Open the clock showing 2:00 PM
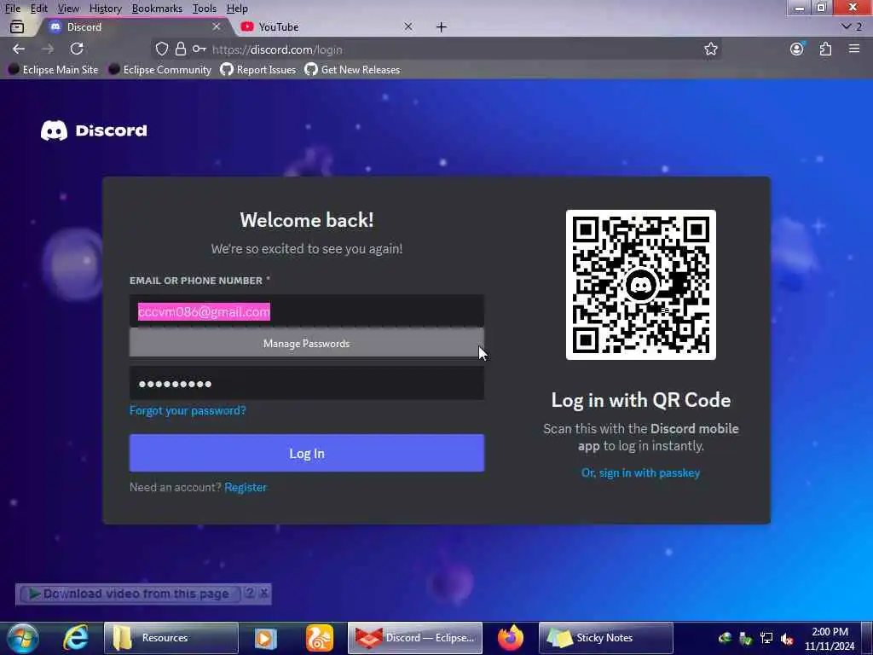This screenshot has width=873, height=655. (830, 638)
